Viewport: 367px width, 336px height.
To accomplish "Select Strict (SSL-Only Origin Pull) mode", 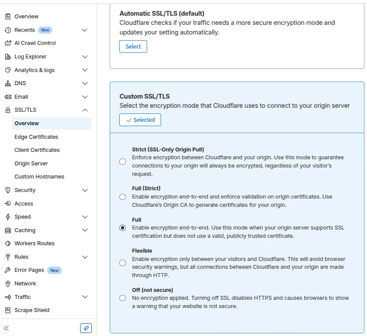I will tap(122, 161).
